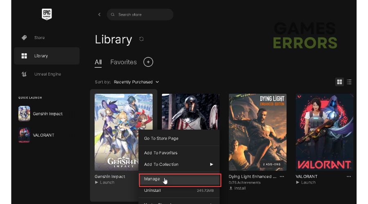Switch to grid view
This screenshot has height=204, width=368.
(x=339, y=82)
